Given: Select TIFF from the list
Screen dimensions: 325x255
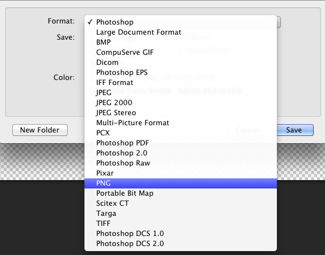Looking at the screenshot, I should [x=181, y=224].
